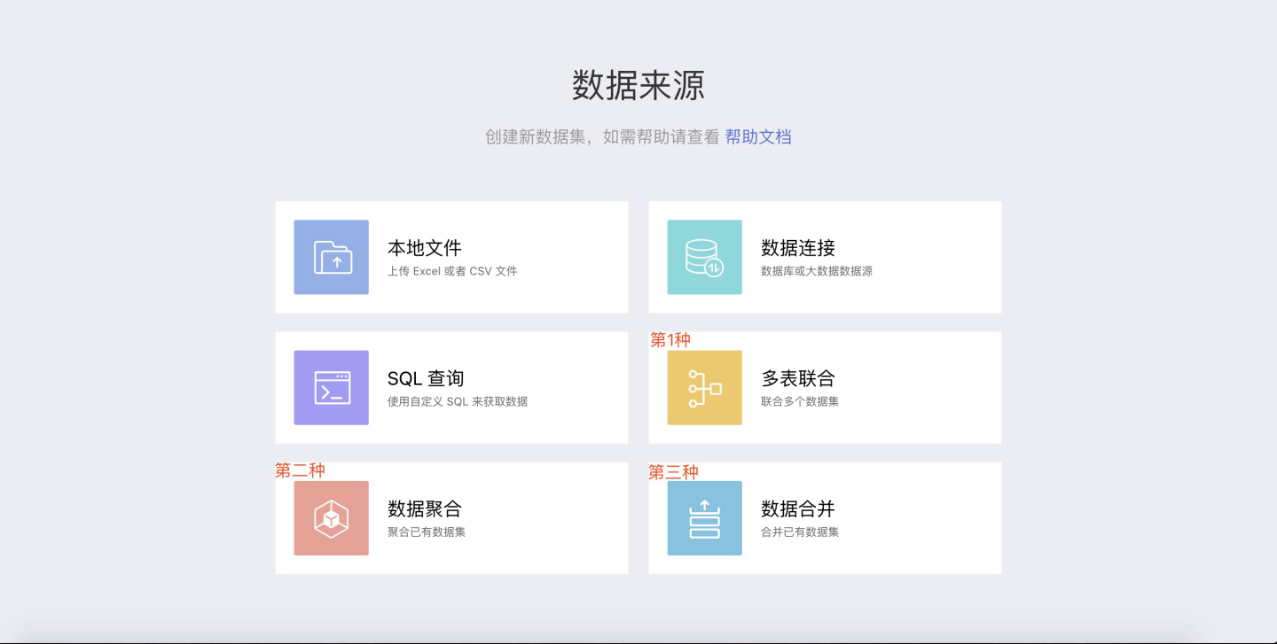Select the SQL 查询 title
Screen dimensions: 1277x644
[425, 378]
